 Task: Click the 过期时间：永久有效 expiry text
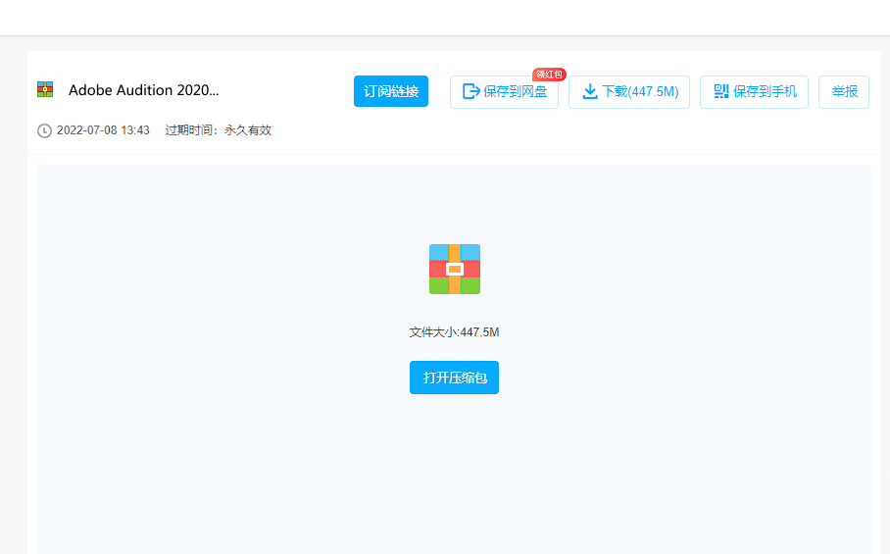tap(219, 130)
